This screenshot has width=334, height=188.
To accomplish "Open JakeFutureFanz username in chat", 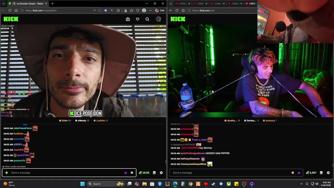I will (22, 128).
